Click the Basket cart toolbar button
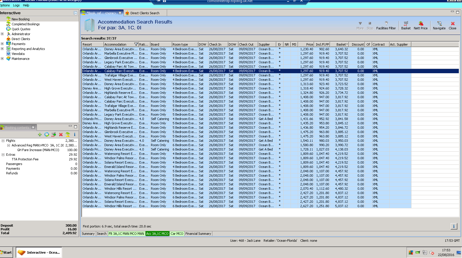 click(406, 25)
